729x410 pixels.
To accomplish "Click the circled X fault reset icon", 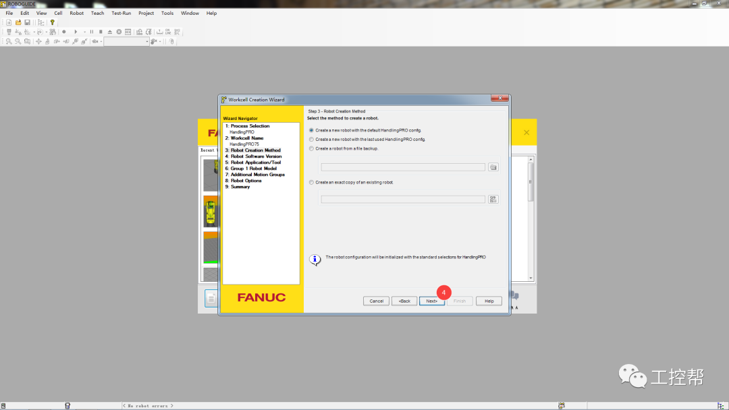I will (119, 32).
